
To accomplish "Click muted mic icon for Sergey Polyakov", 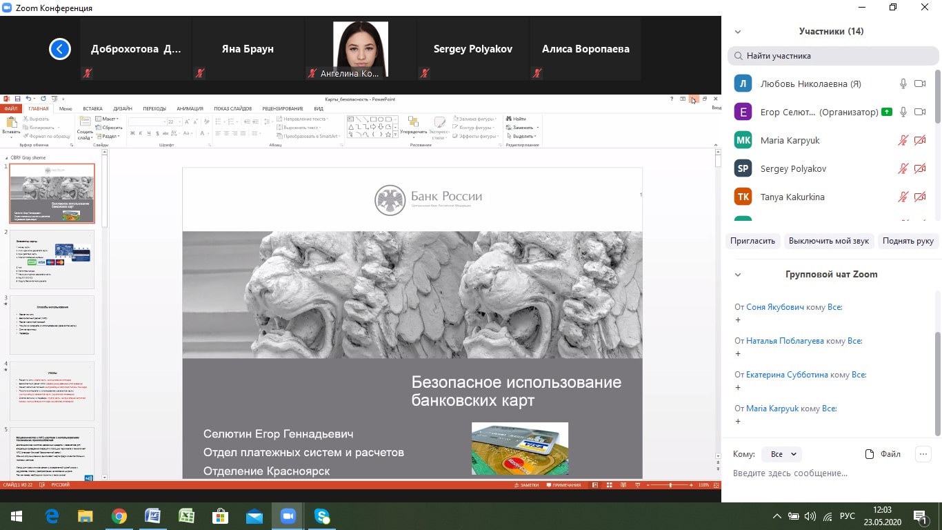I will pos(903,168).
